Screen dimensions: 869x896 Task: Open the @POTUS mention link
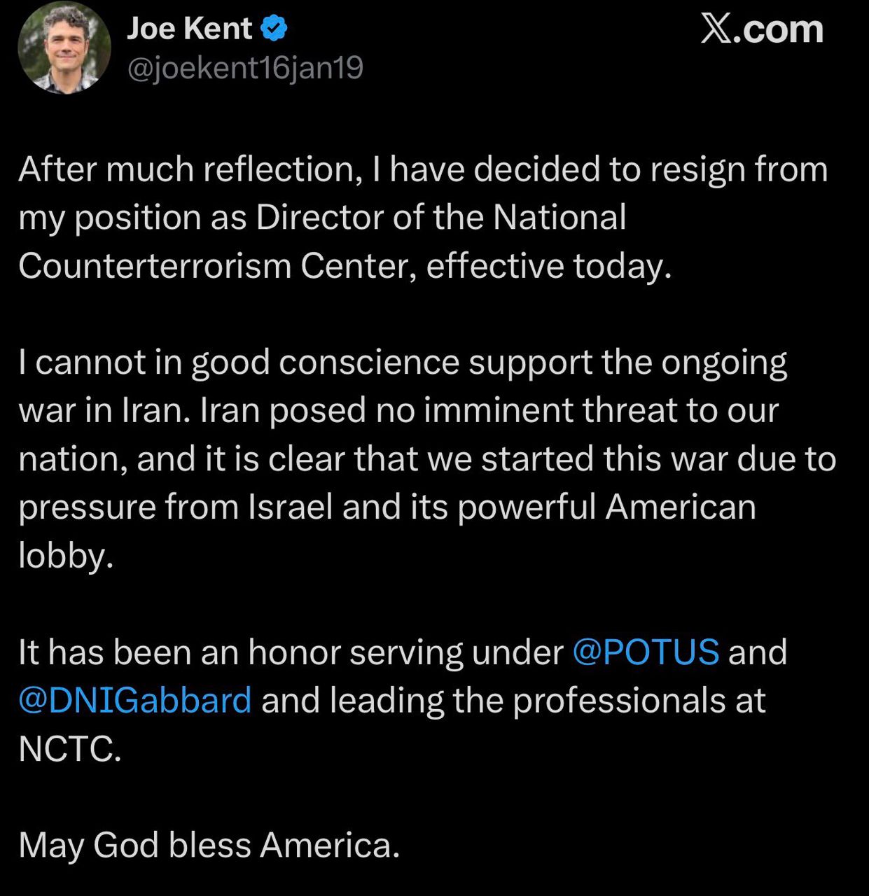click(646, 652)
